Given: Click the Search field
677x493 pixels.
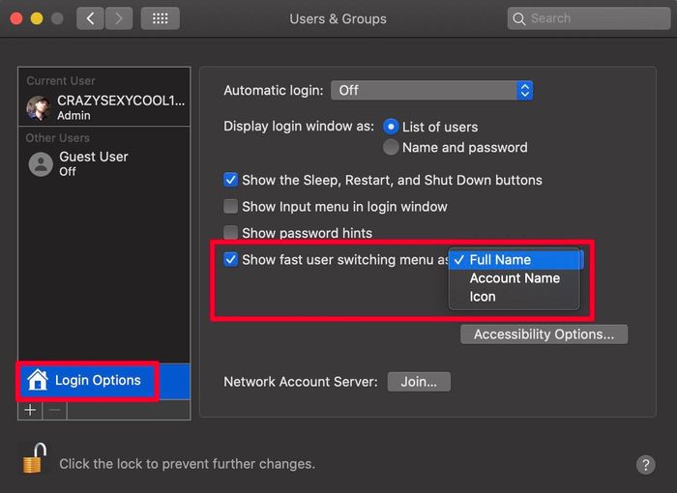Looking at the screenshot, I should point(589,18).
